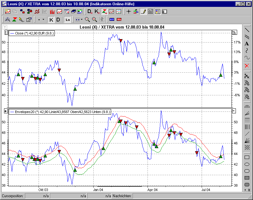Toggle the D chart type button
The image size is (253, 200).
(x=58, y=19)
